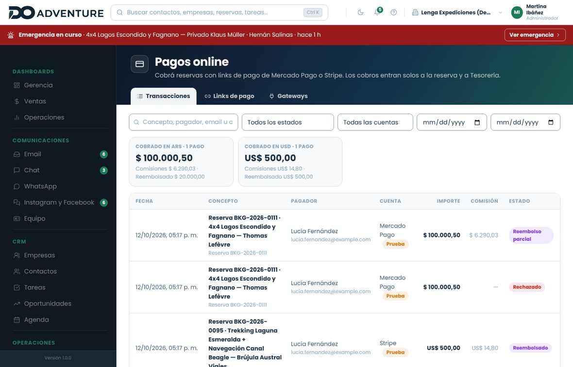
Task: Toggle dark mode with the moon icon
Action: pyautogui.click(x=360, y=13)
